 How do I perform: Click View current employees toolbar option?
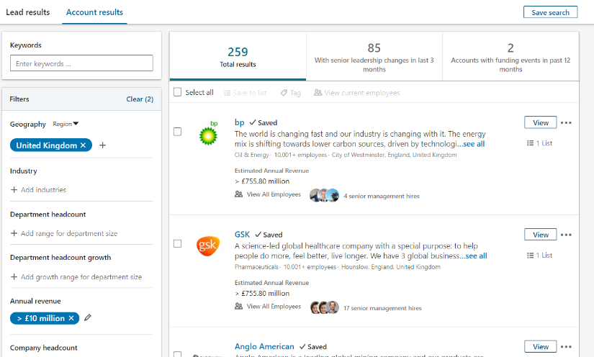pos(357,93)
